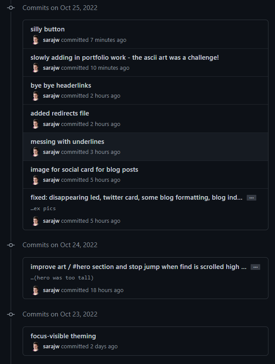Image resolution: width=275 pixels, height=364 pixels.
Task: Click the avatar on the improve art commit
Action: 35,290
